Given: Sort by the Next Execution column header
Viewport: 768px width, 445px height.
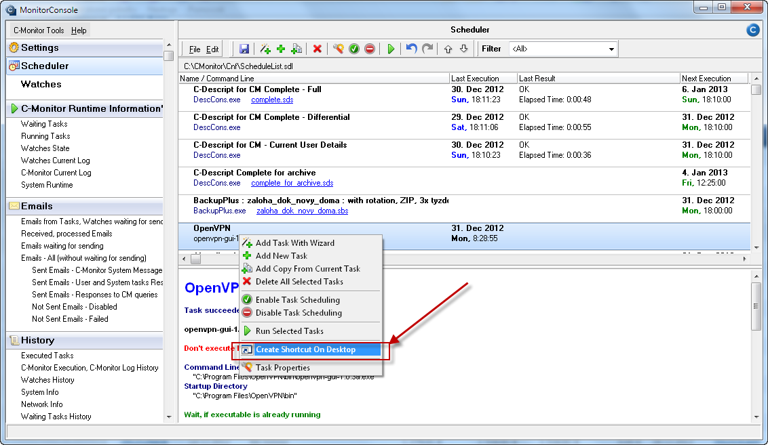Looking at the screenshot, I should [x=714, y=79].
